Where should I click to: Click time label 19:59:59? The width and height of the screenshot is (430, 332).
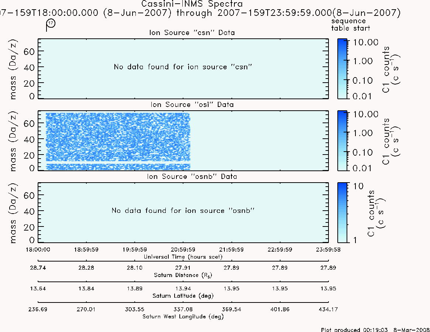[135, 249]
